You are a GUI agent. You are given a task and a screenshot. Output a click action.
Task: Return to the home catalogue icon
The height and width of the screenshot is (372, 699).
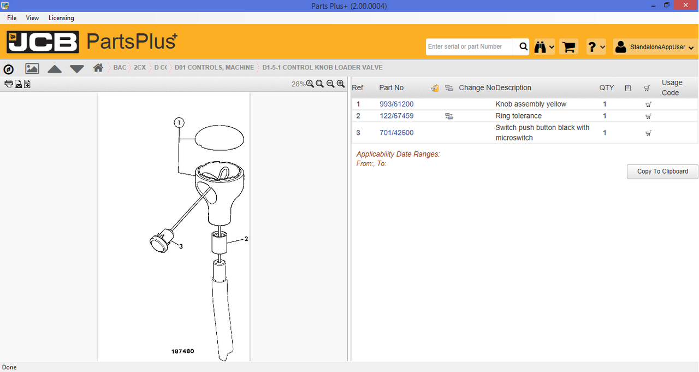tap(98, 68)
